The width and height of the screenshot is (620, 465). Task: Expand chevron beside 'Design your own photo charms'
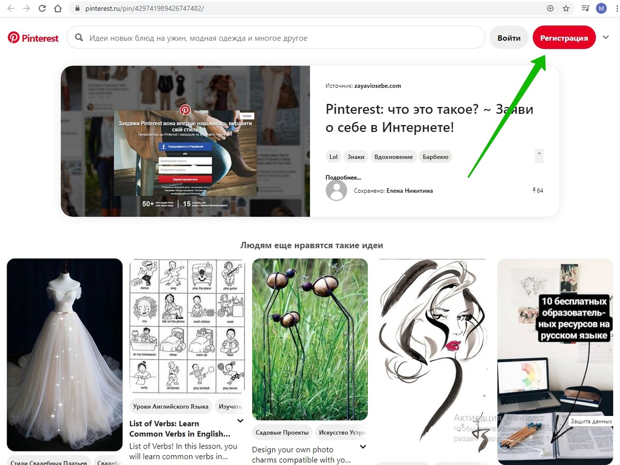pyautogui.click(x=363, y=447)
